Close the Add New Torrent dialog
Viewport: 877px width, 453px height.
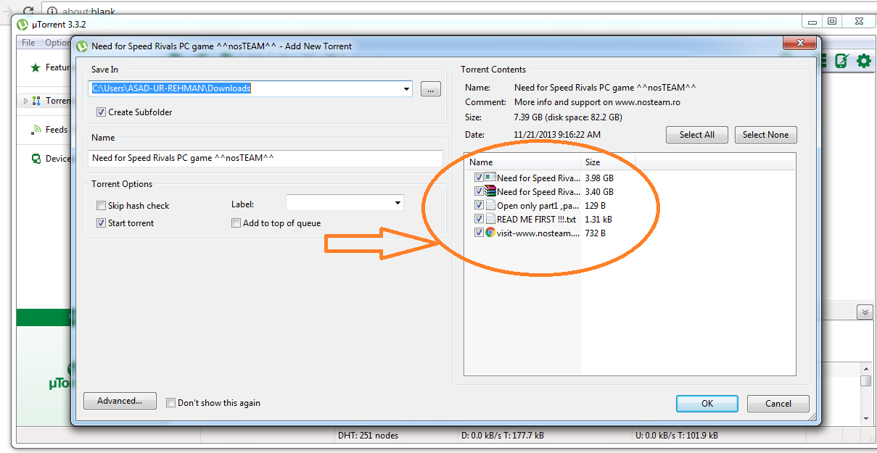[799, 44]
